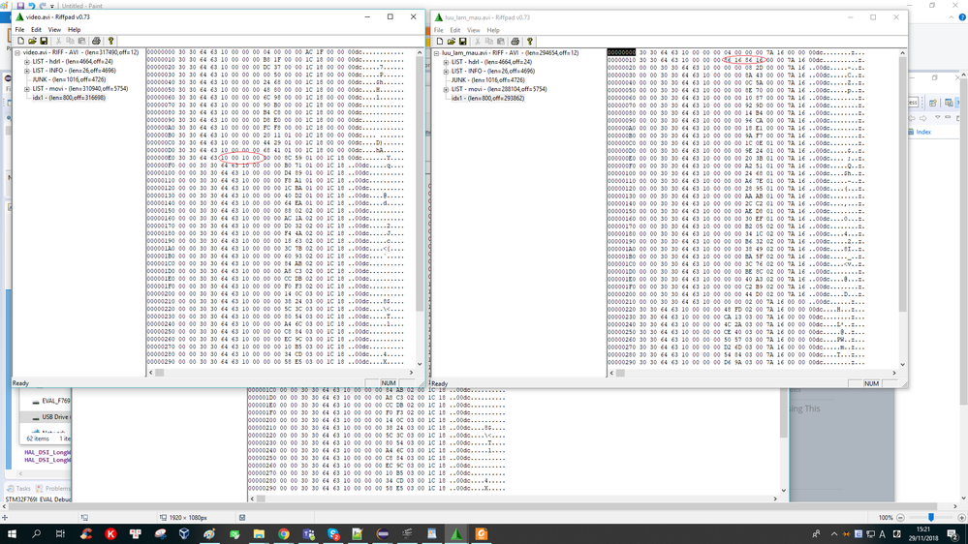This screenshot has height=544, width=968.
Task: Open Help menu in video.avi Riffpad window
Action: click(74, 30)
